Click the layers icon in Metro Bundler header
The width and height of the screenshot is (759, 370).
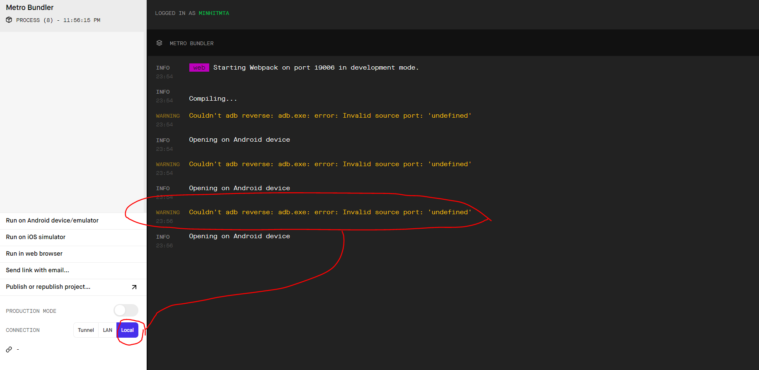coord(159,43)
